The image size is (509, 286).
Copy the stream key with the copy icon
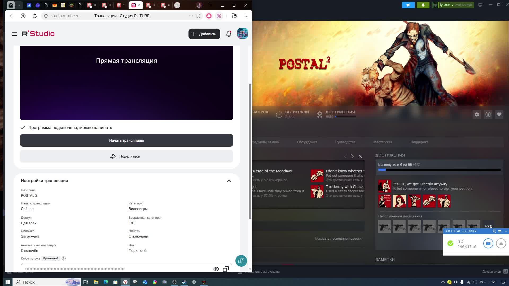pyautogui.click(x=226, y=269)
